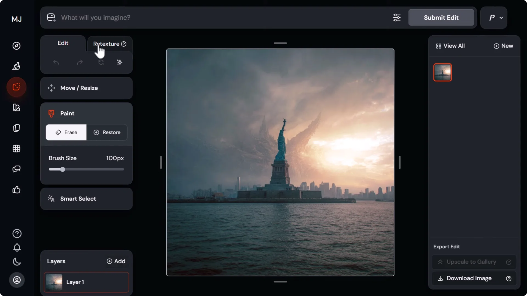527x296 pixels.
Task: Open the Organize panel icon in sidebar
Action: coord(16,128)
